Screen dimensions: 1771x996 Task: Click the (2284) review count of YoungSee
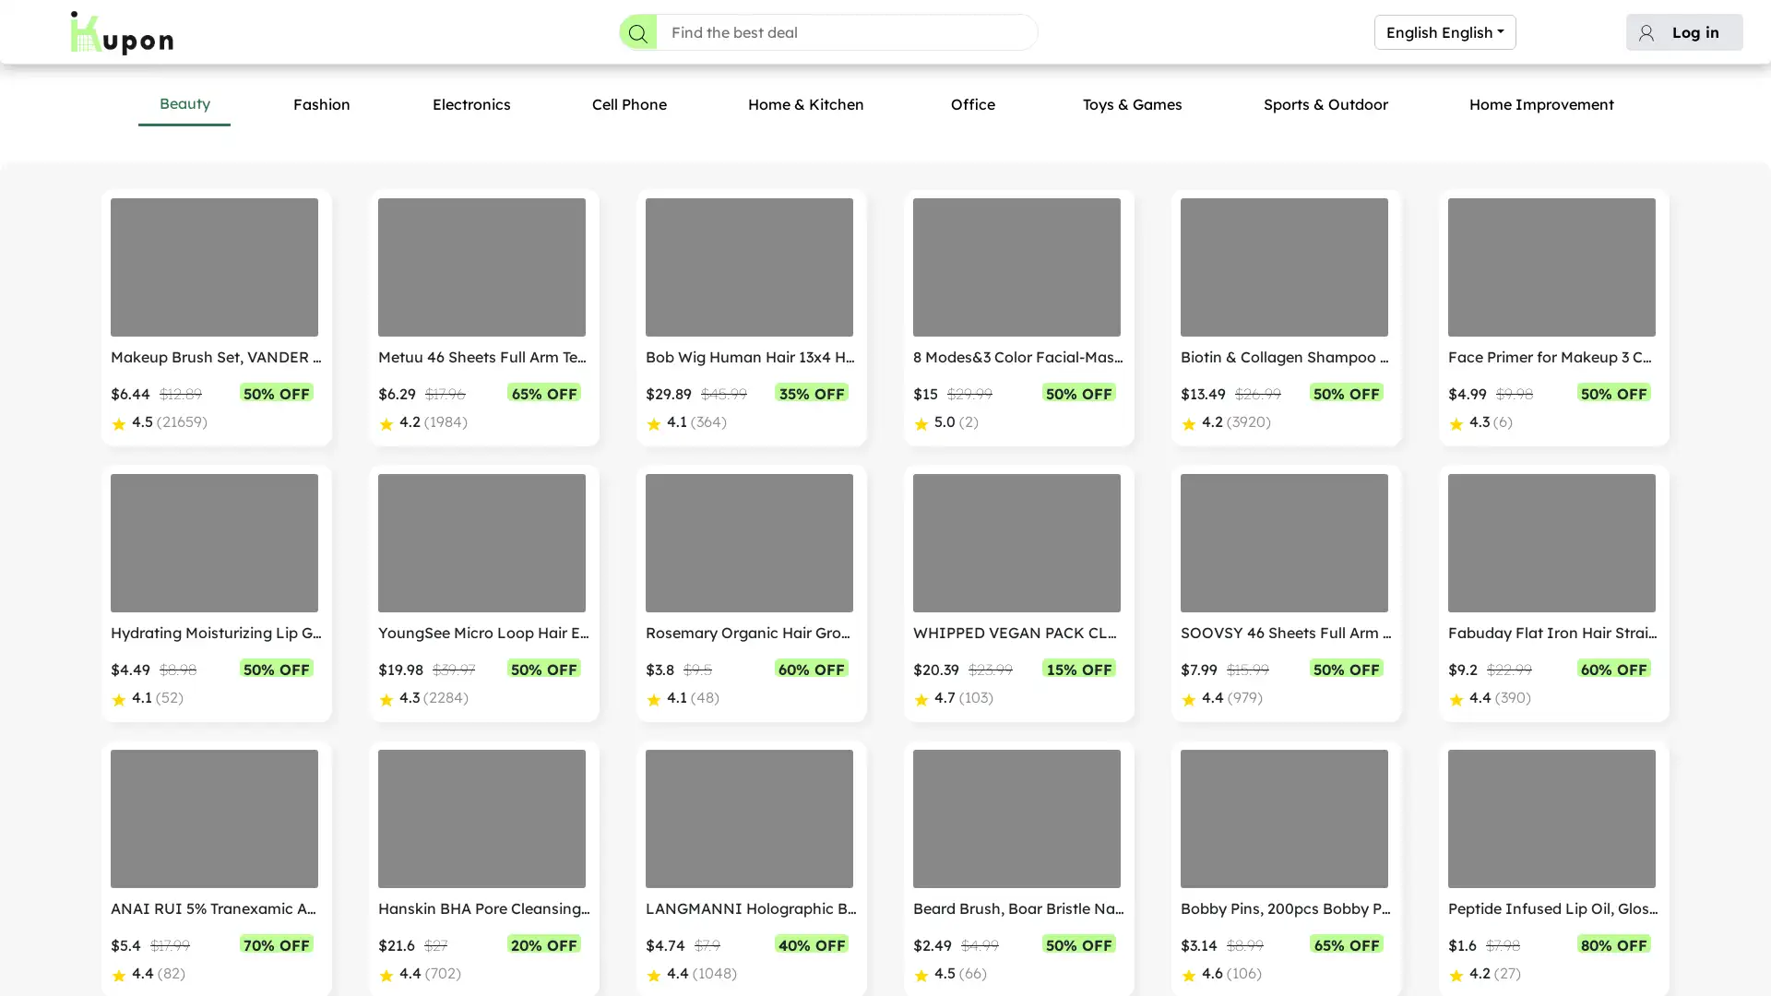tap(446, 698)
